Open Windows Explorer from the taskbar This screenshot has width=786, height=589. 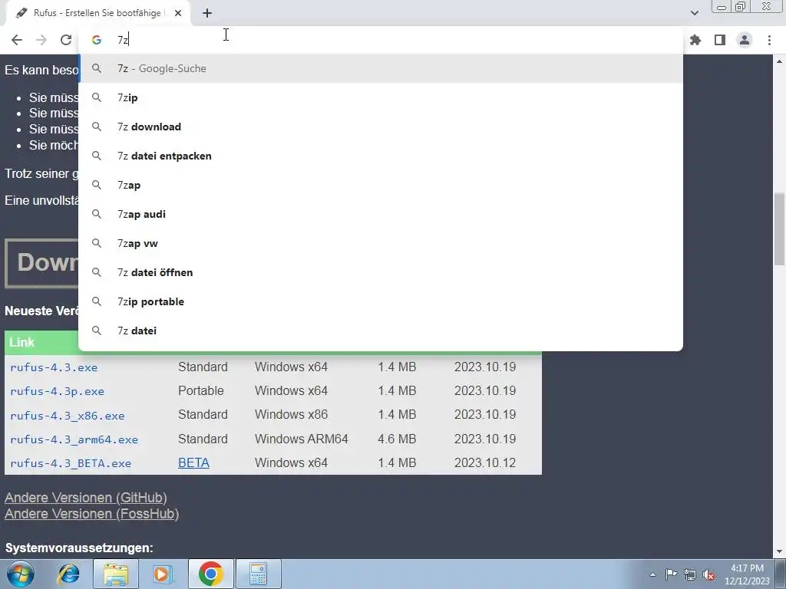pyautogui.click(x=116, y=574)
